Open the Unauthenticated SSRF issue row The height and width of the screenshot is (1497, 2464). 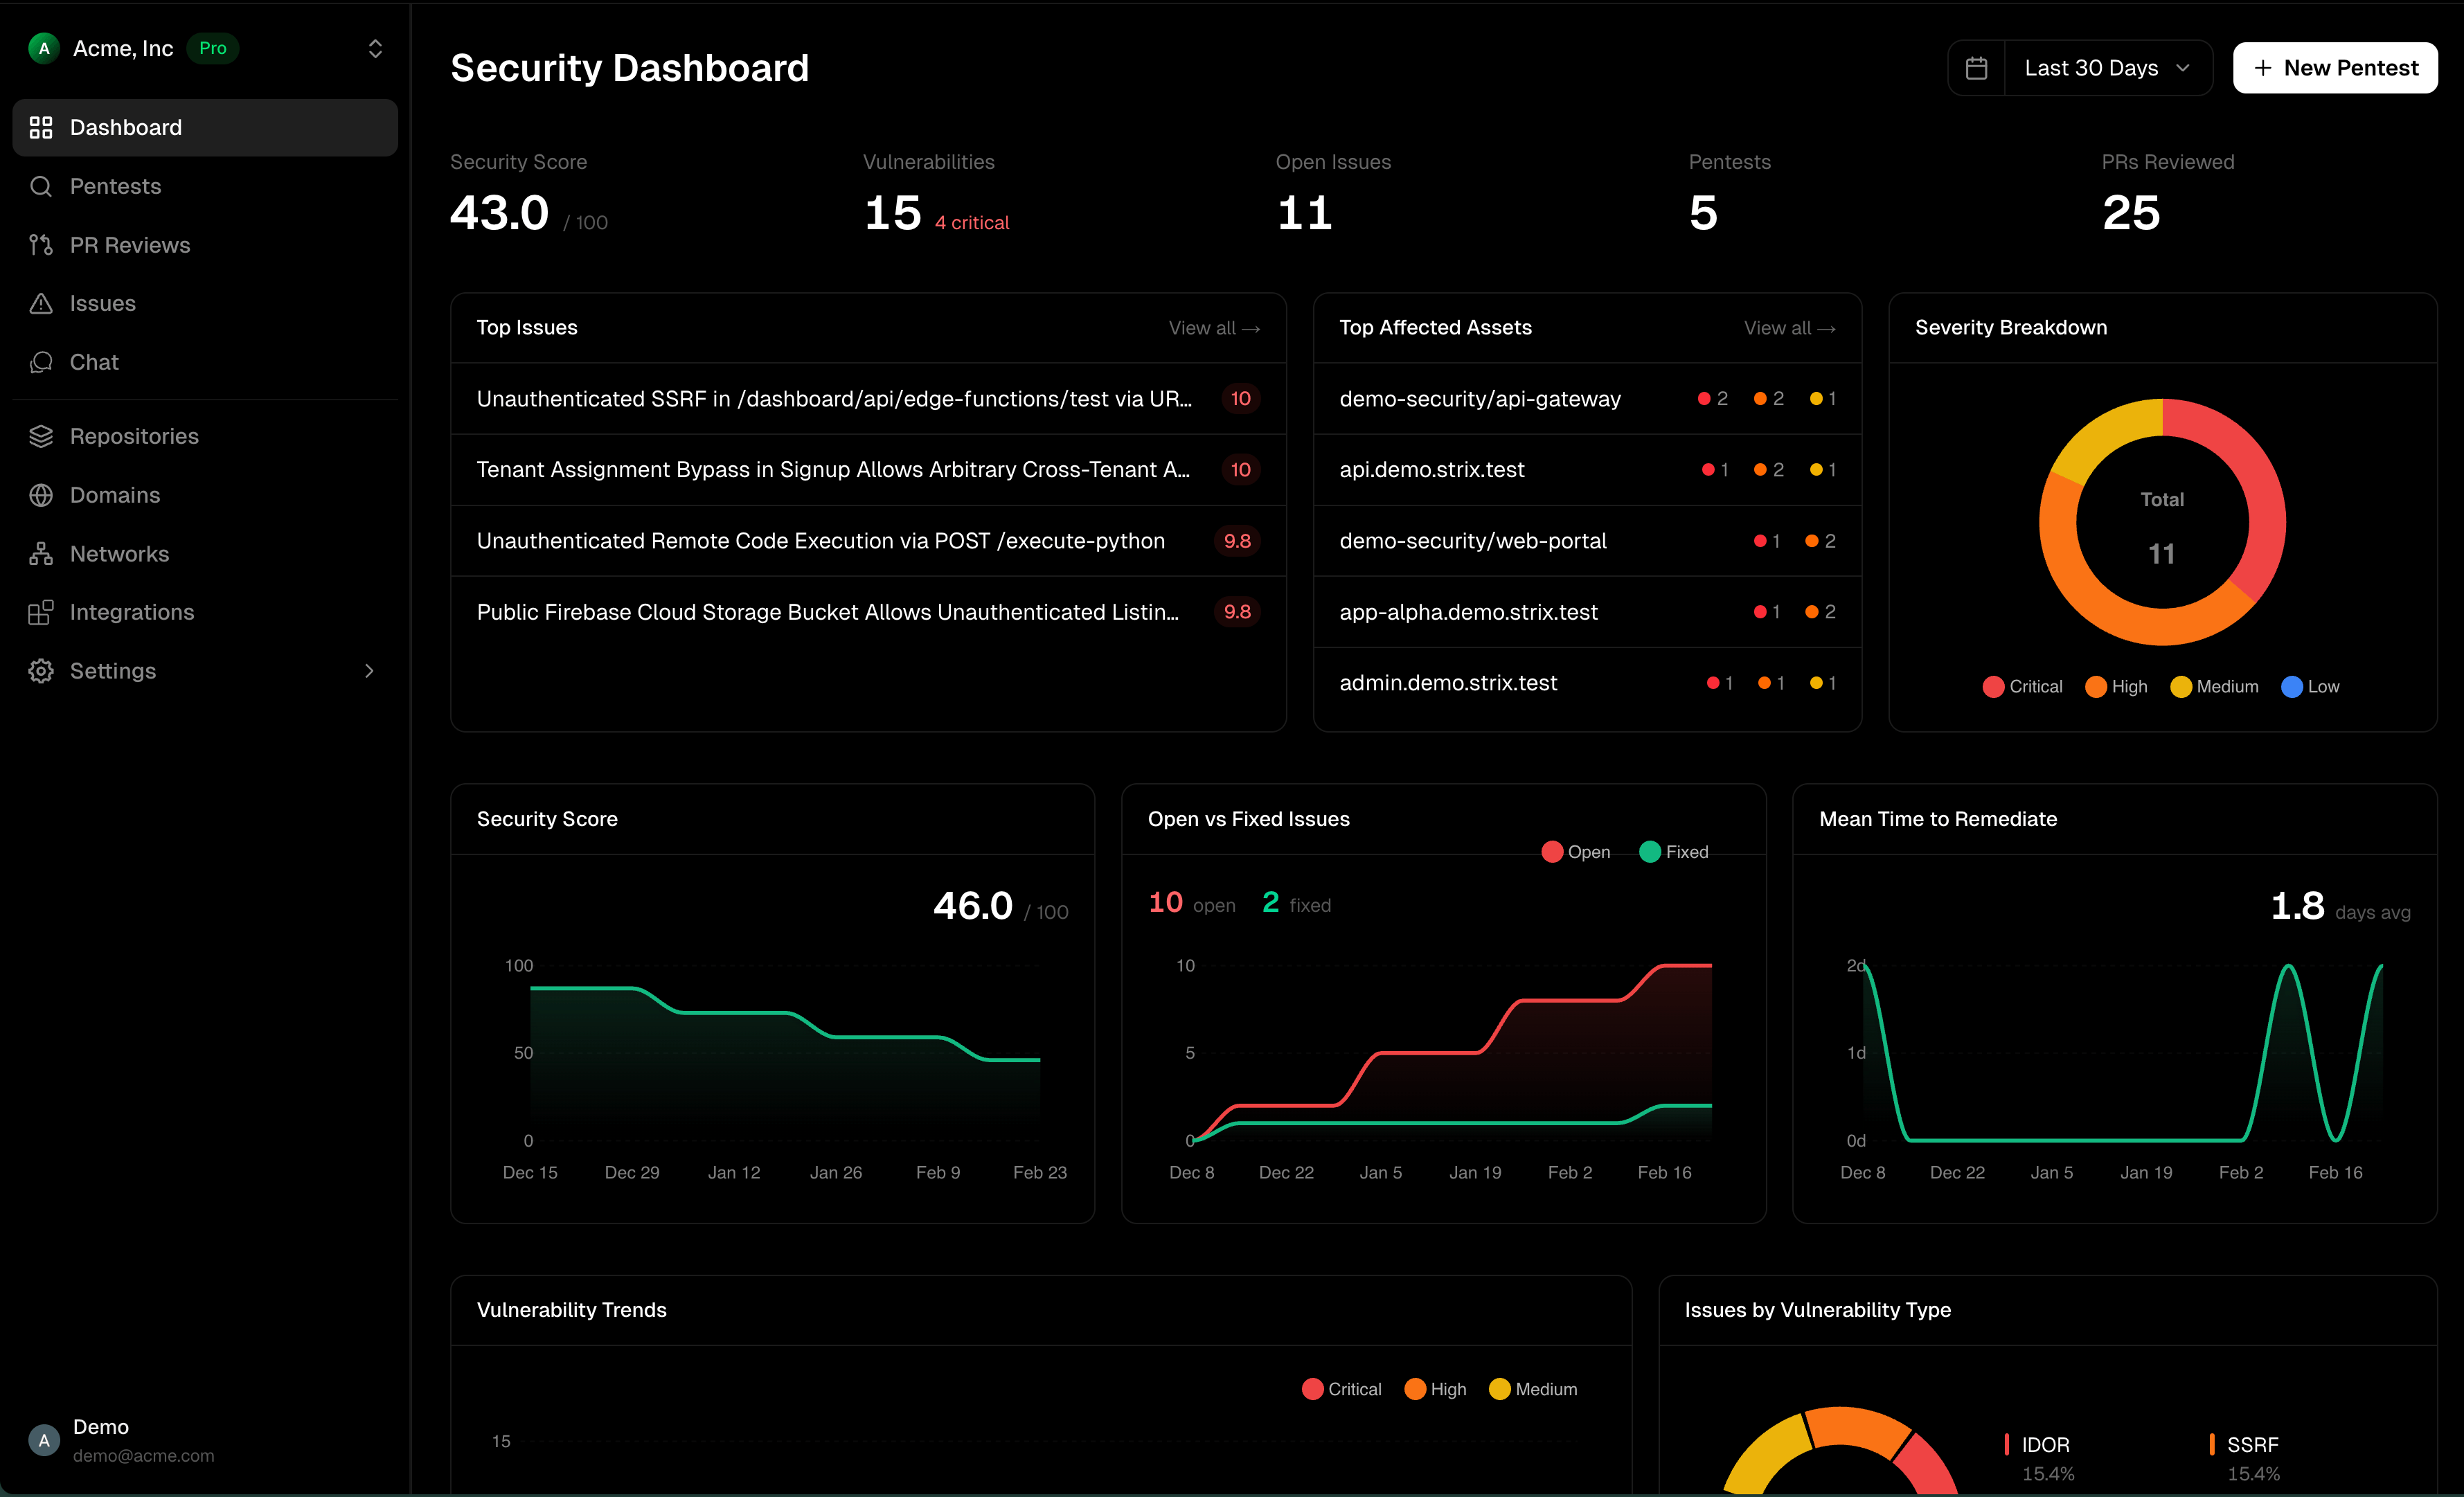coord(868,399)
